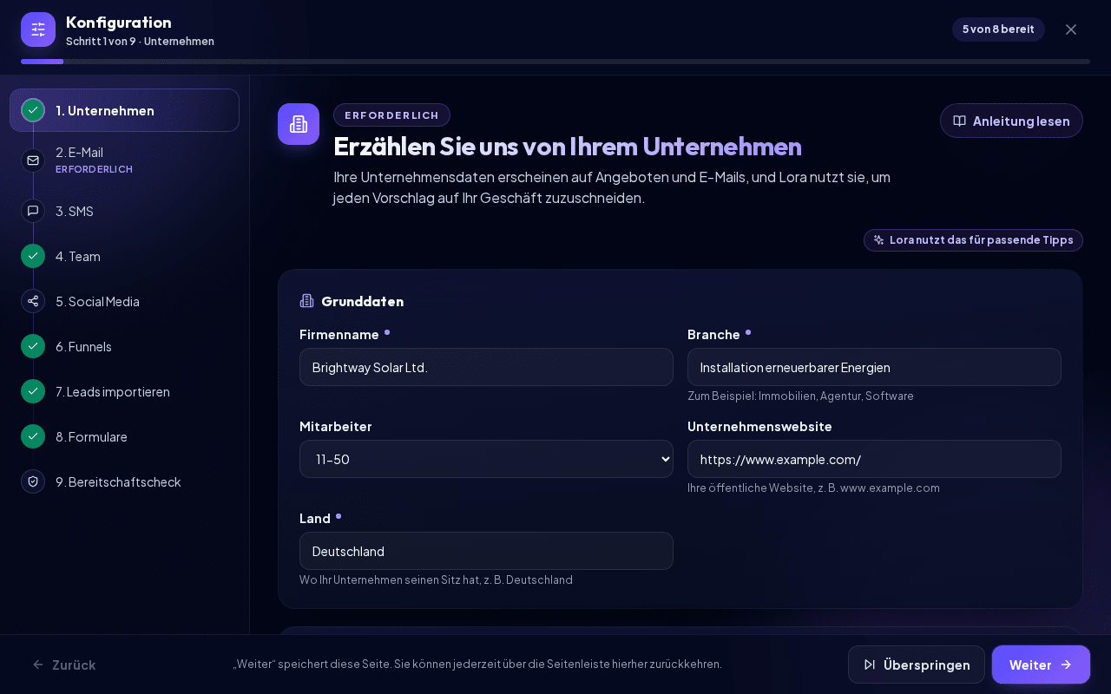Close the Konfiguration wizard
Viewport: 1111px width, 694px height.
1071,29
